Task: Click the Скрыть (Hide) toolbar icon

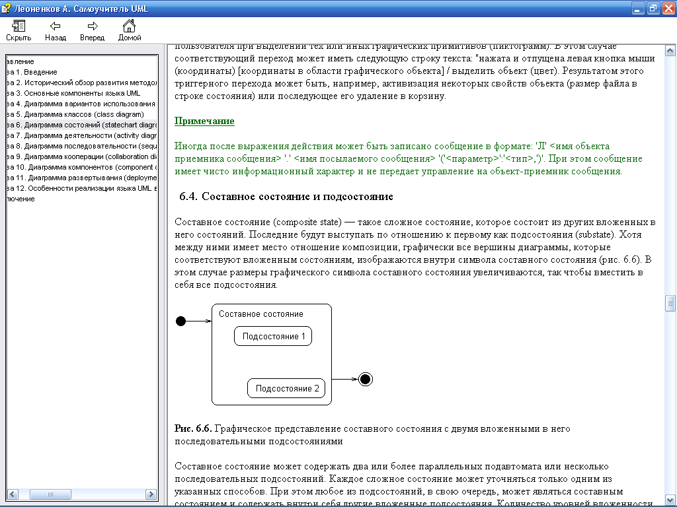Action: tap(18, 30)
